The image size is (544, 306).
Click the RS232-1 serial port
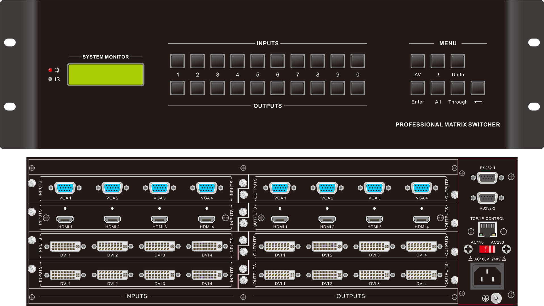[487, 178]
